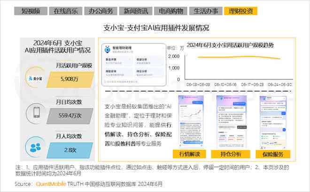The image size is (310, 192).
Task: Click the 持仓分析 yellow label
Action: click(x=231, y=154)
